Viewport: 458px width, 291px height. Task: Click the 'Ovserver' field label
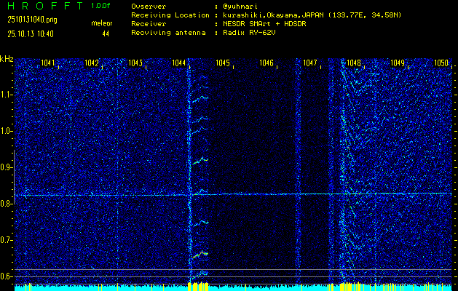149,7
